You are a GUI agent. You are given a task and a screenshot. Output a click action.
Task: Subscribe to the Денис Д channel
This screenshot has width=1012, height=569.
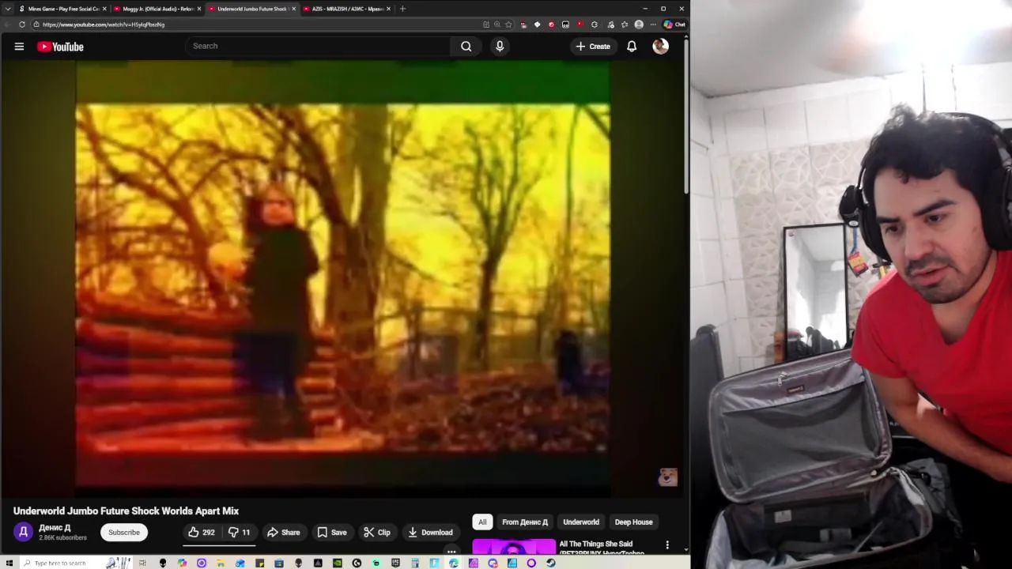[x=124, y=533]
